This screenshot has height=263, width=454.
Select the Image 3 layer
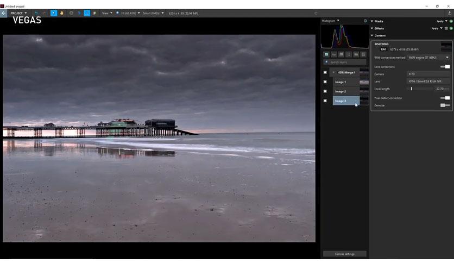click(346, 101)
